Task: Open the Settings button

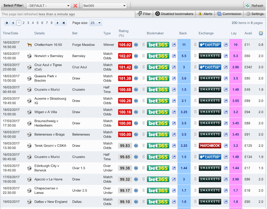Action: coord(255,14)
